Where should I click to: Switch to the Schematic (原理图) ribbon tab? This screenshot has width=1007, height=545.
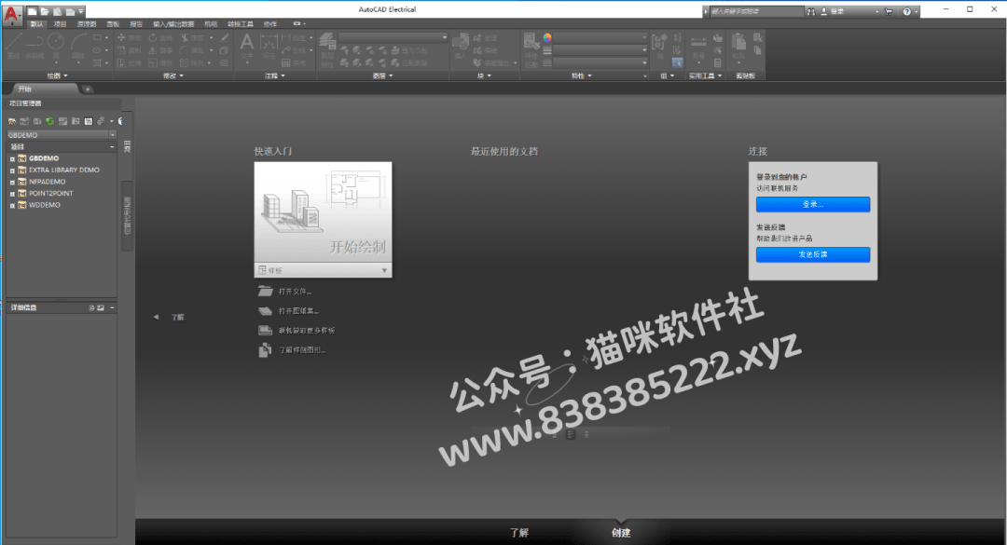point(87,23)
